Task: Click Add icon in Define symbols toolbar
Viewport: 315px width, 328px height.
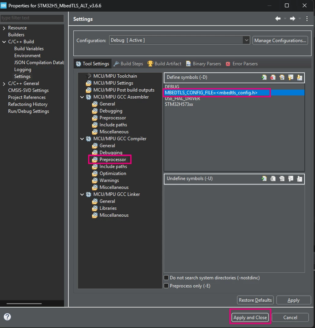Action: [x=264, y=77]
